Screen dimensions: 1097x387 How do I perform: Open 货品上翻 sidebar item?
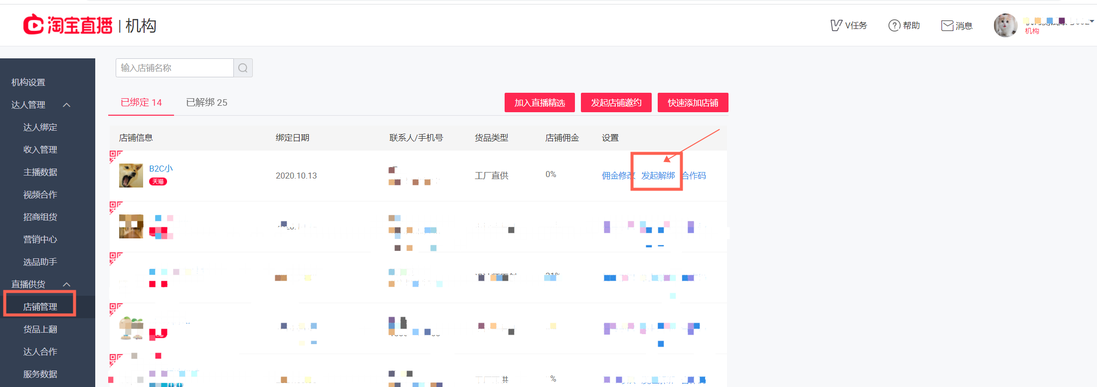click(x=40, y=329)
